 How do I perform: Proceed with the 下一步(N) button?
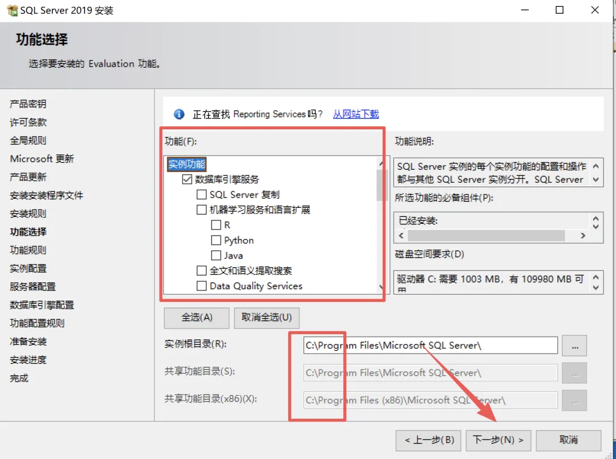[x=498, y=440]
